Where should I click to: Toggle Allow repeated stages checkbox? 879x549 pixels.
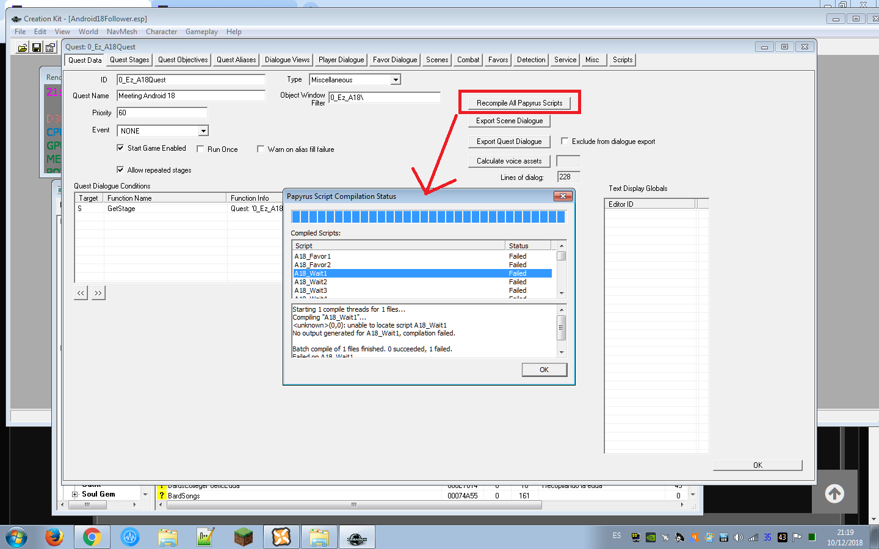click(x=120, y=170)
